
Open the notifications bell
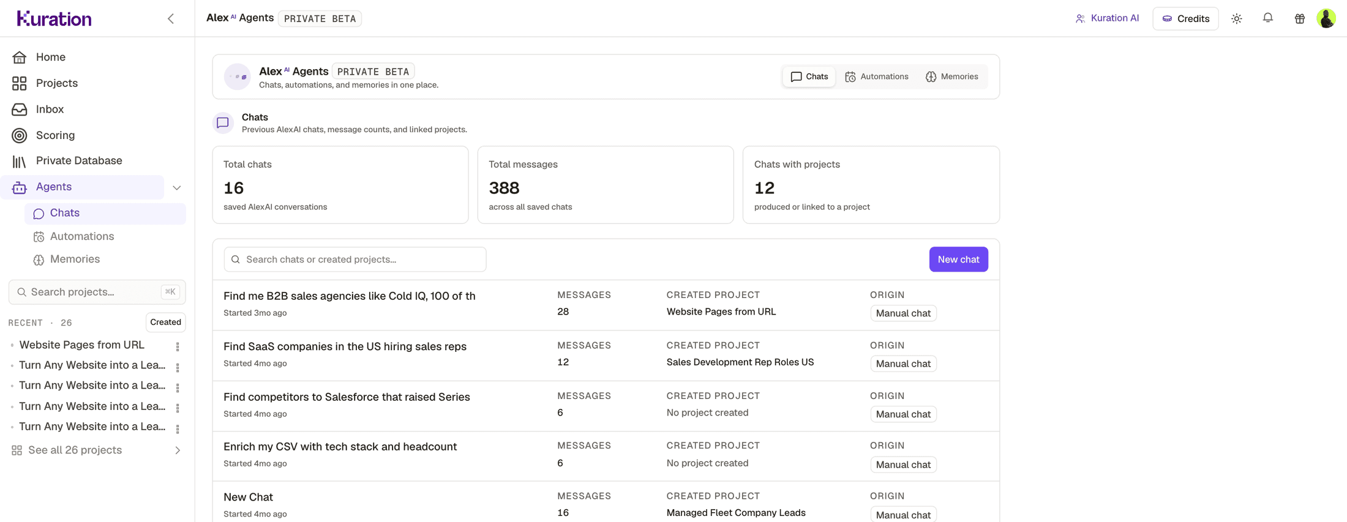[1268, 18]
